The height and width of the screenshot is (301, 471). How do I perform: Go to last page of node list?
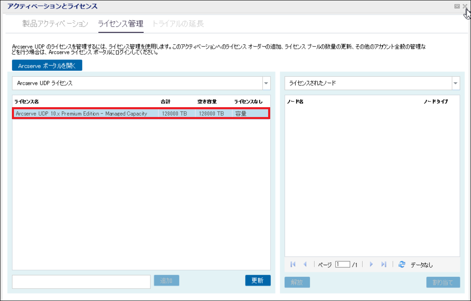point(384,264)
